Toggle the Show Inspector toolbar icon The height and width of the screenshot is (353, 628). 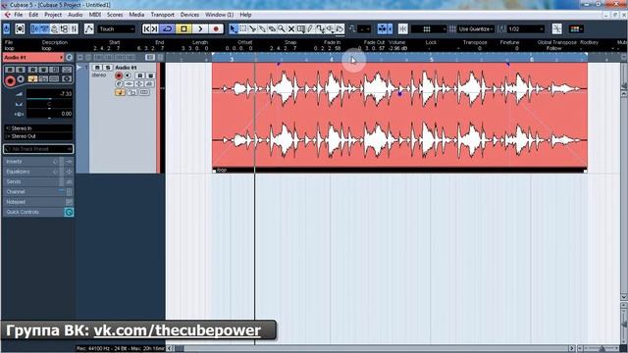tap(35, 28)
